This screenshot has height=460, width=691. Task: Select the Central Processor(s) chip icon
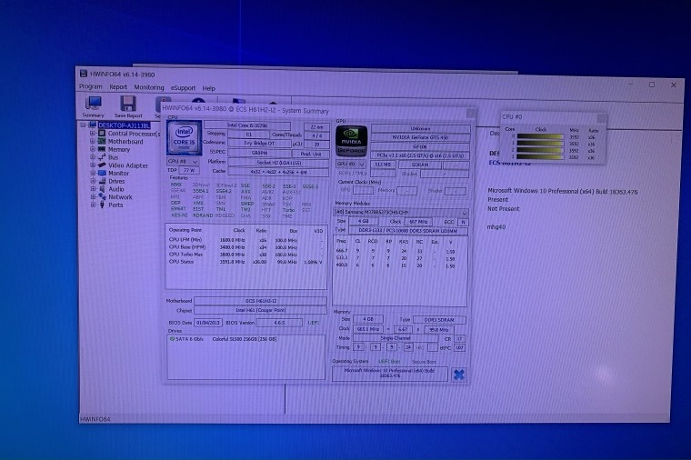point(102,133)
